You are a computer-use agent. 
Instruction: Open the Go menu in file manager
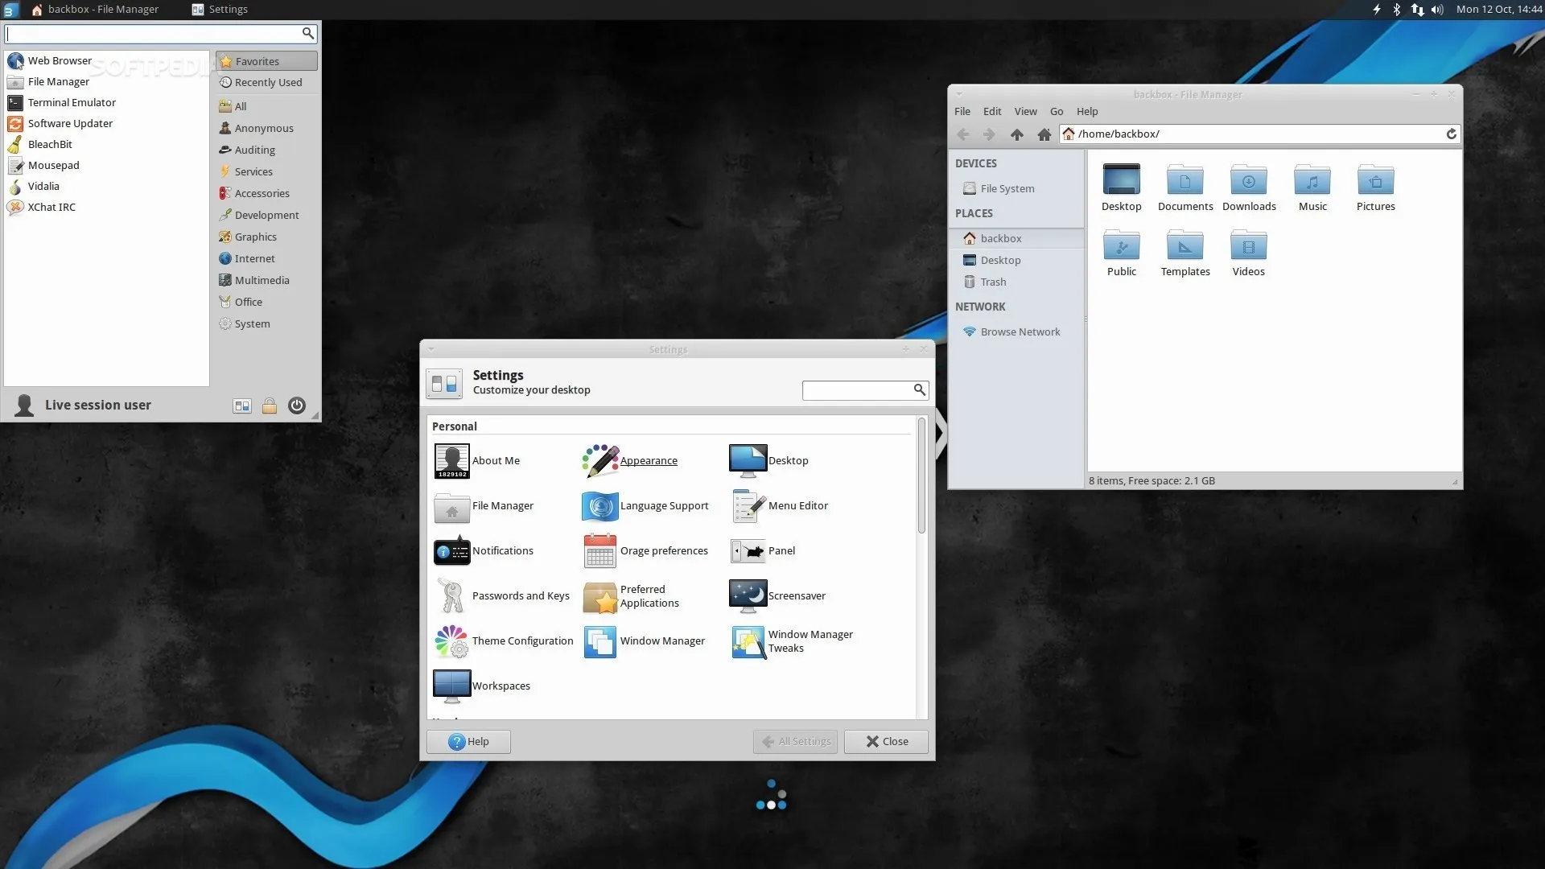1056,111
